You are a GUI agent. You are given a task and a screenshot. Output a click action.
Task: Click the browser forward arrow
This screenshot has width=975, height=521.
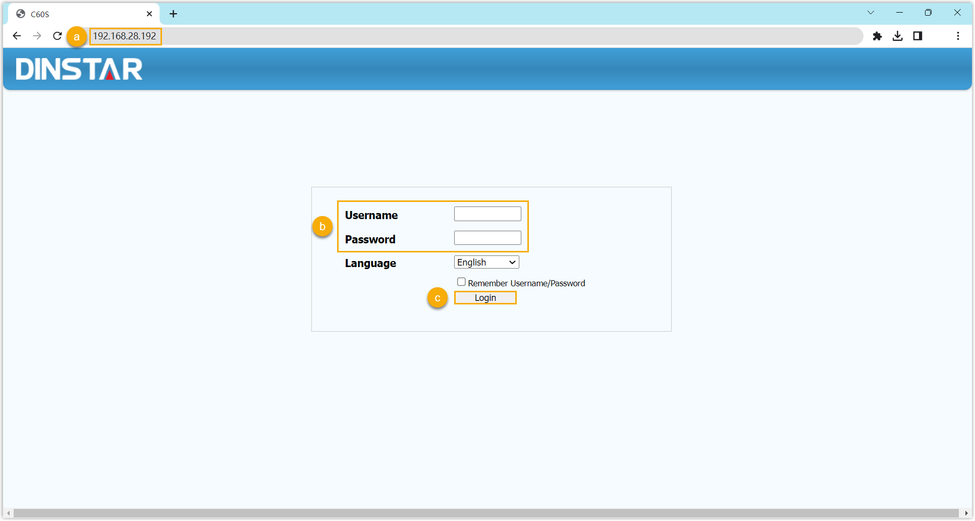pos(37,36)
